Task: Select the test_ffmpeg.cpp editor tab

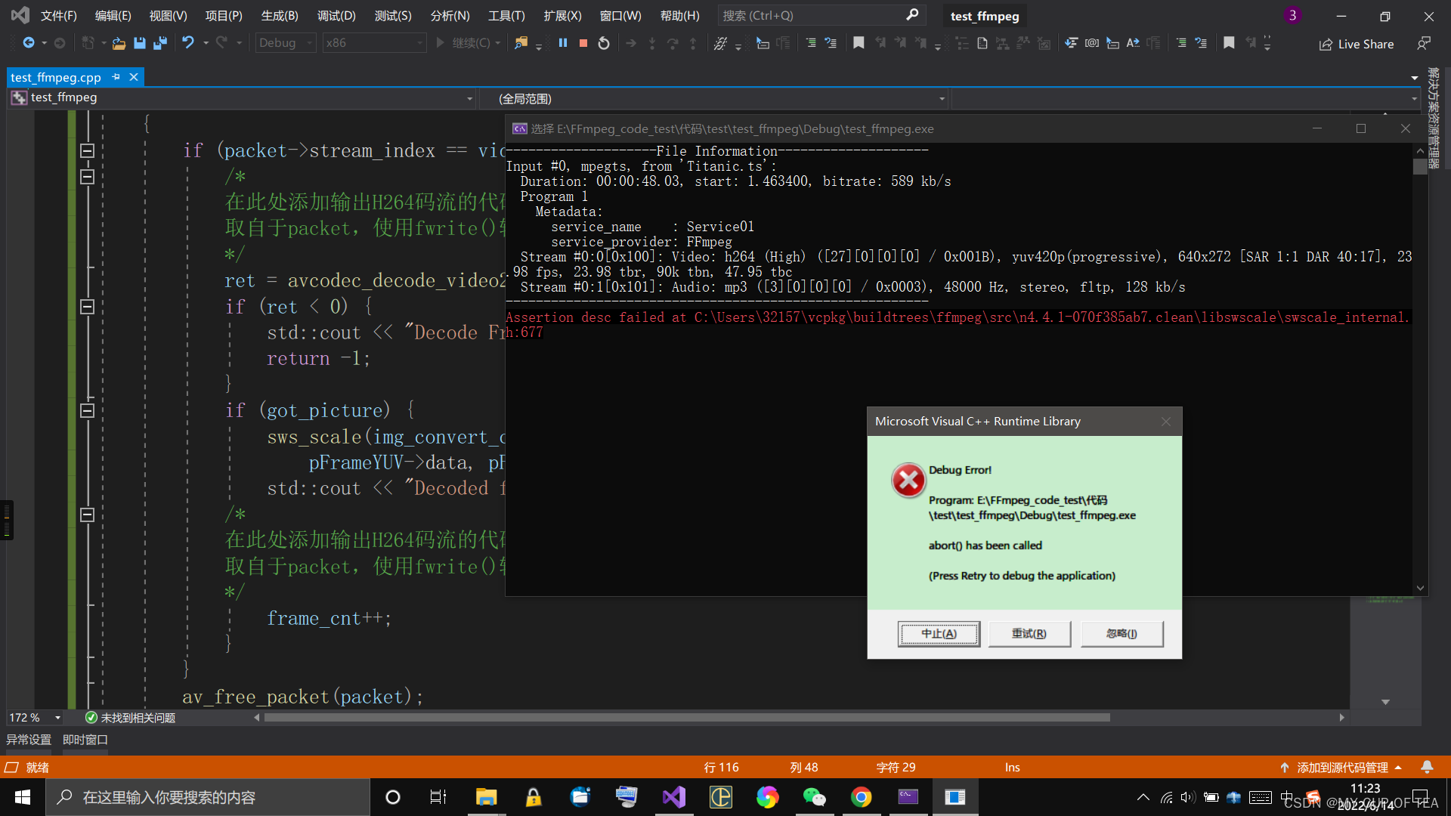Action: (x=56, y=77)
